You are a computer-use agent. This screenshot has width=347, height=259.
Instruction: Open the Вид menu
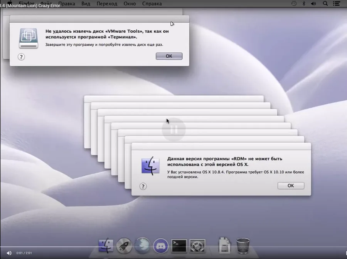pos(86,3)
